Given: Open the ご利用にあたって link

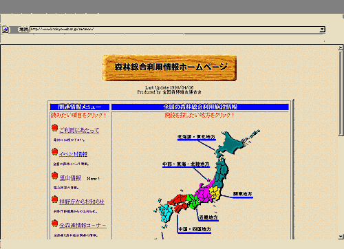Looking at the screenshot, I should pyautogui.click(x=79, y=130).
